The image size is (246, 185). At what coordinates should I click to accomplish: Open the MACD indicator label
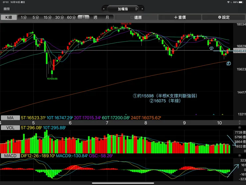(x=10, y=156)
